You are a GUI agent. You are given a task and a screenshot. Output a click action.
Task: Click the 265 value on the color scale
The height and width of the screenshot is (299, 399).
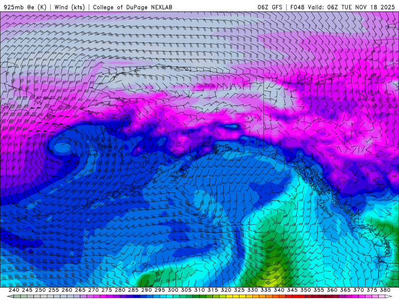pyautogui.click(x=80, y=290)
